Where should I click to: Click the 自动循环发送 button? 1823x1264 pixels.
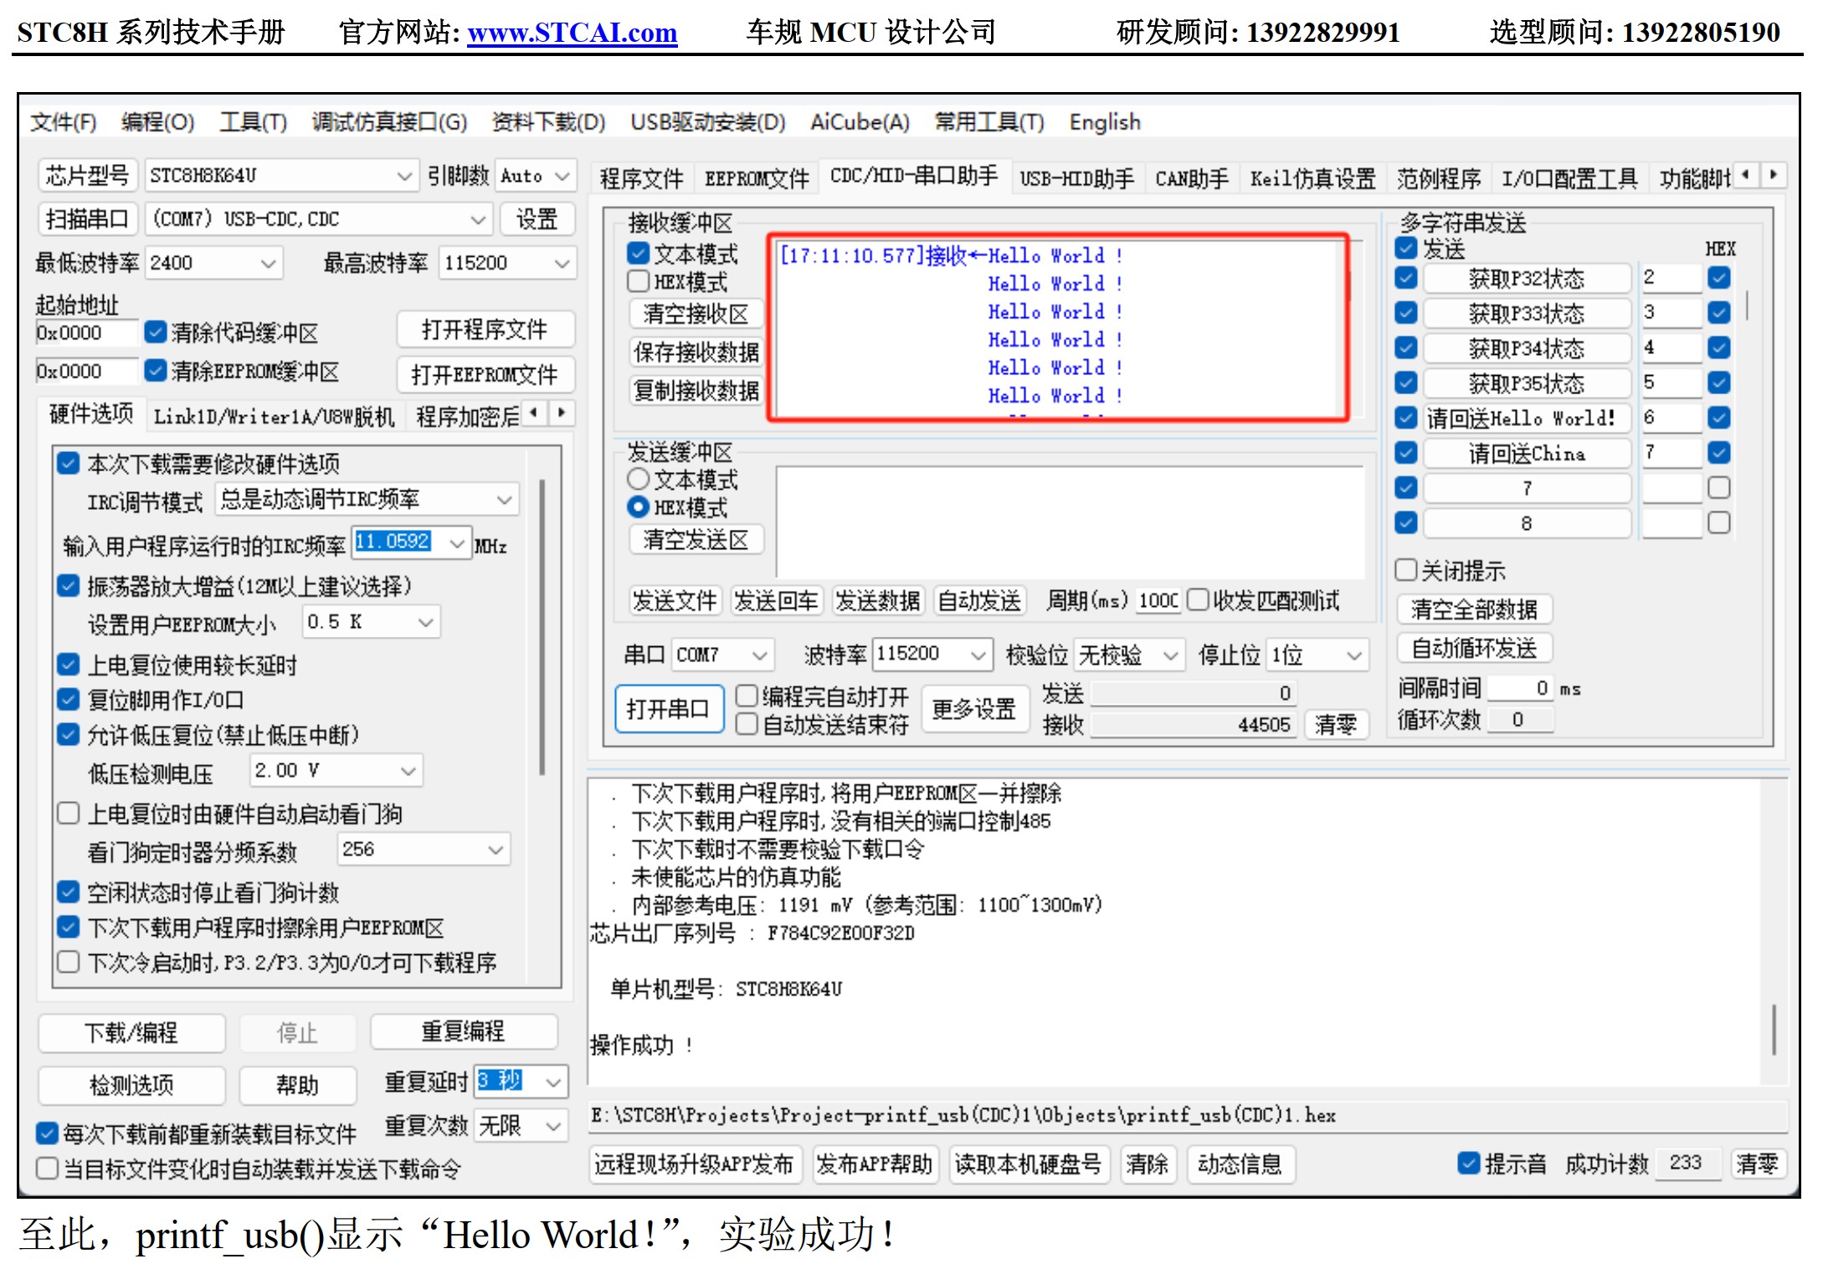(1474, 648)
